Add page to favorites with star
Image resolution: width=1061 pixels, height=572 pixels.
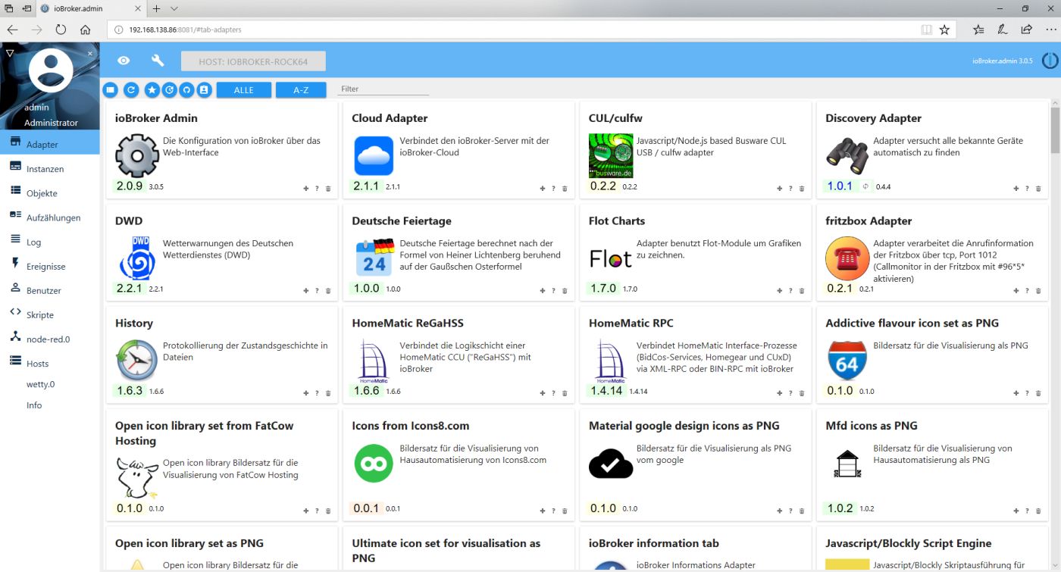click(x=944, y=30)
